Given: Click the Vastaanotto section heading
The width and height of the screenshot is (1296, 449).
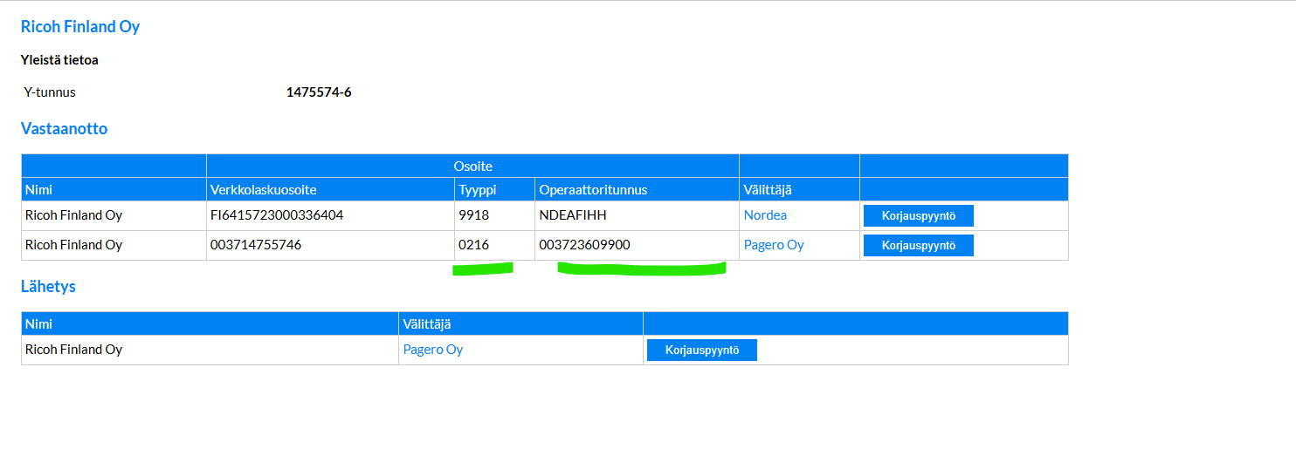Looking at the screenshot, I should [64, 129].
